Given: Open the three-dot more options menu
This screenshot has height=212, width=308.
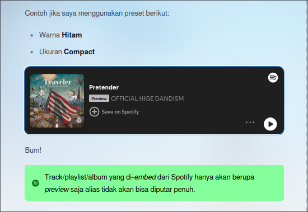Looking at the screenshot, I should coord(250,123).
